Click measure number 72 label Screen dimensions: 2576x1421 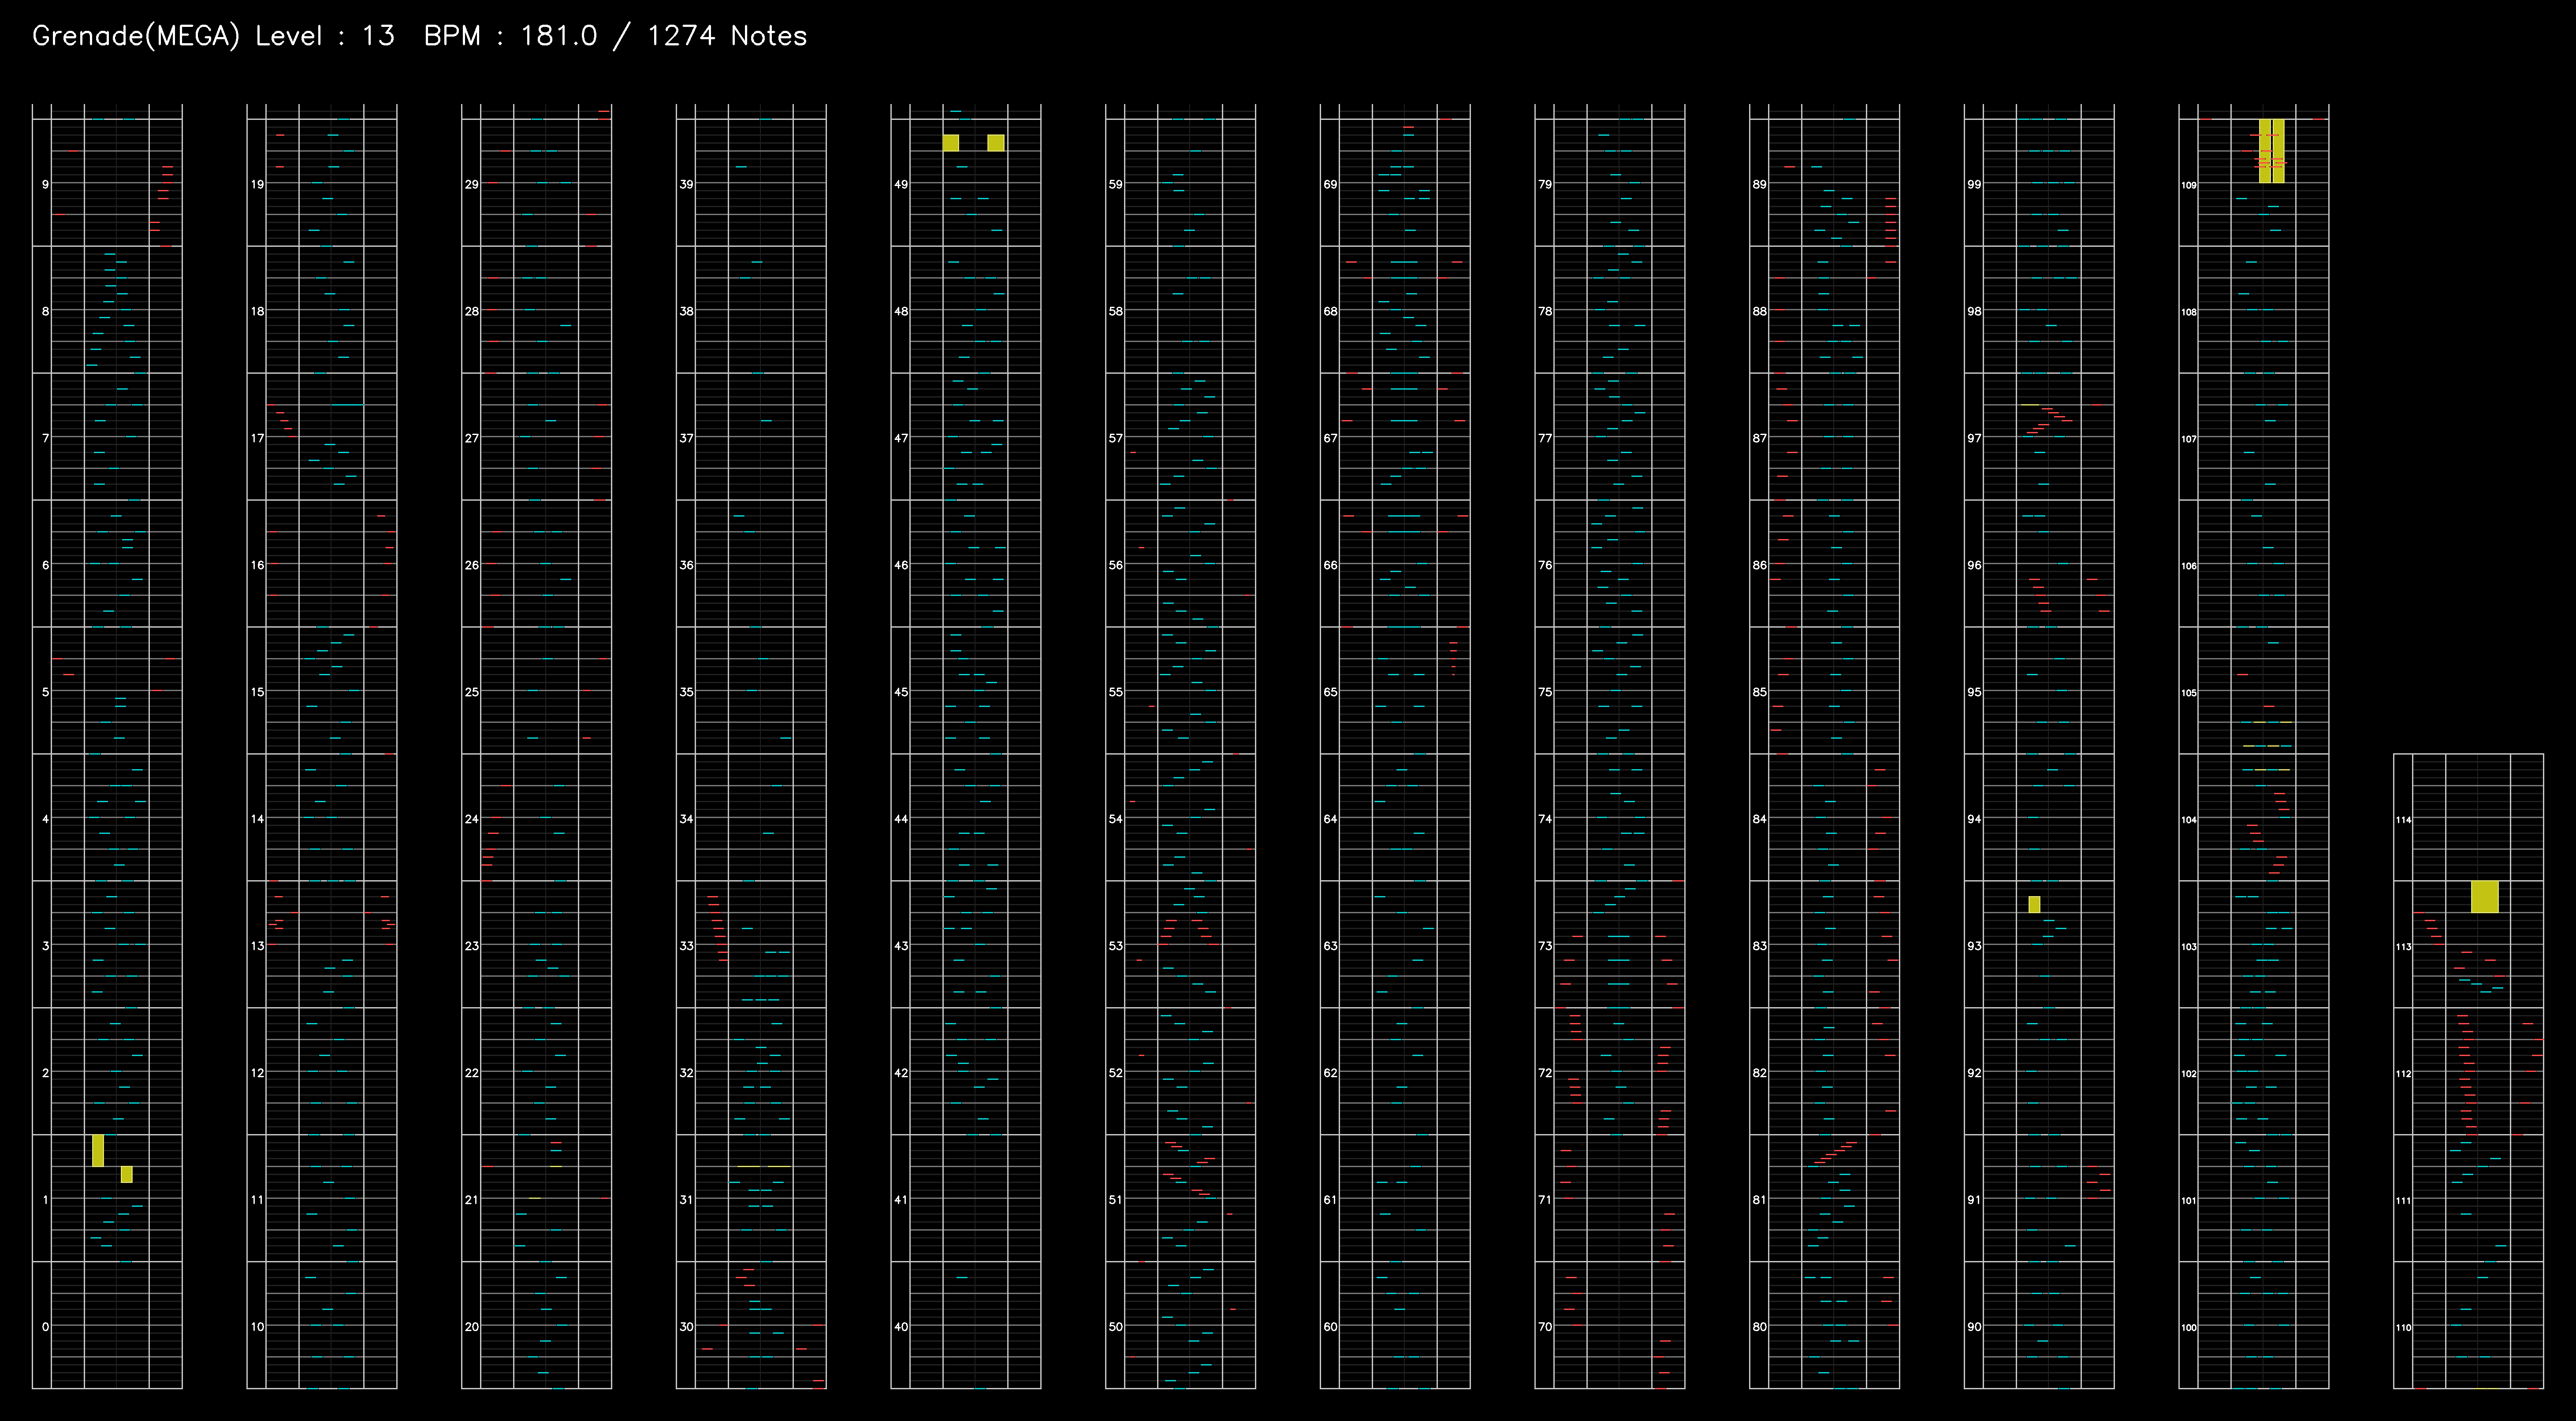1546,1073
